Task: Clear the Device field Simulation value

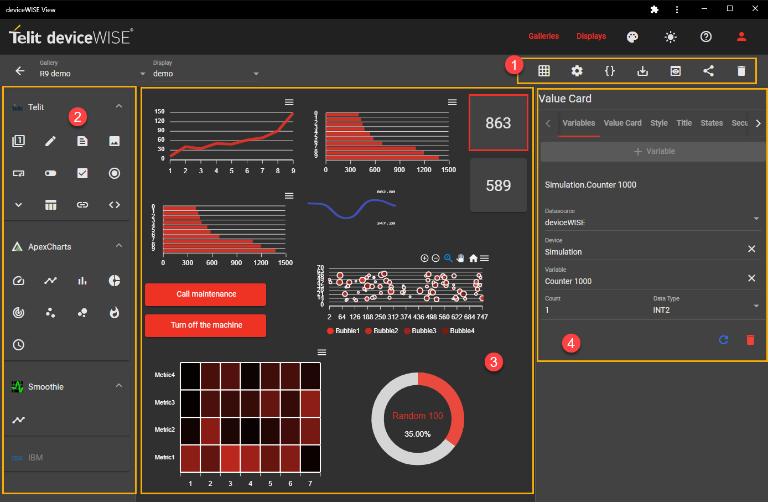Action: point(751,249)
